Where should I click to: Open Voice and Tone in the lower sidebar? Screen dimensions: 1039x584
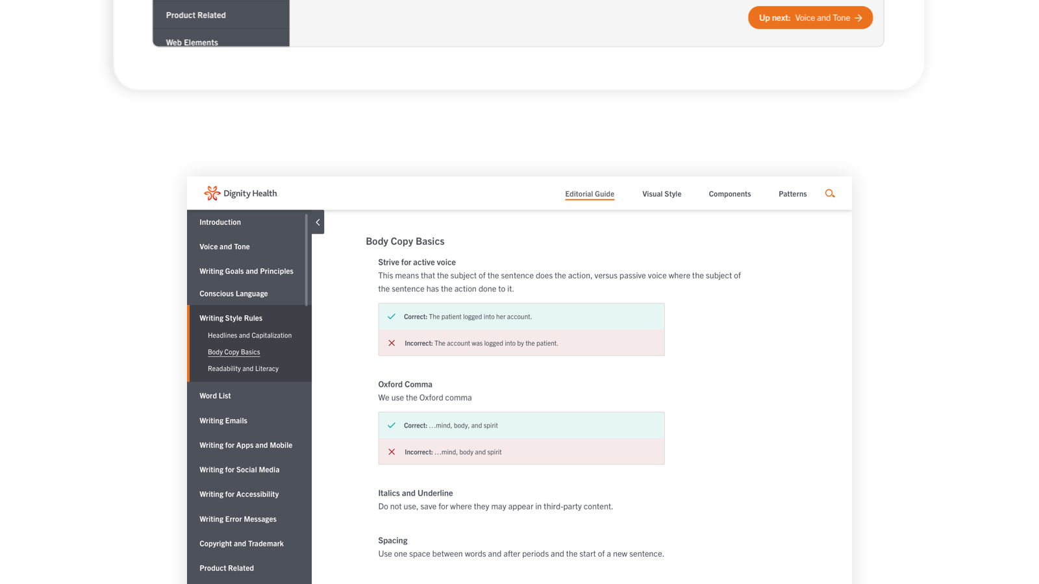point(225,247)
